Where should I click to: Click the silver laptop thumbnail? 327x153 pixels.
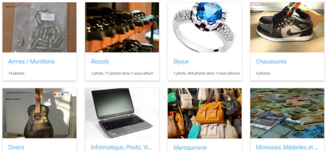122,113
